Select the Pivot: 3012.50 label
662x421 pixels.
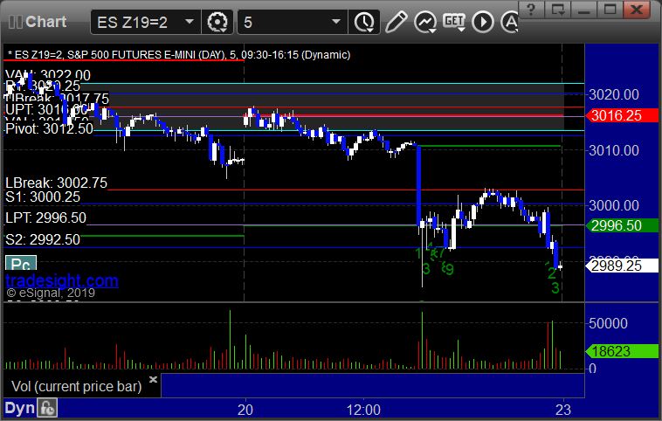click(49, 128)
